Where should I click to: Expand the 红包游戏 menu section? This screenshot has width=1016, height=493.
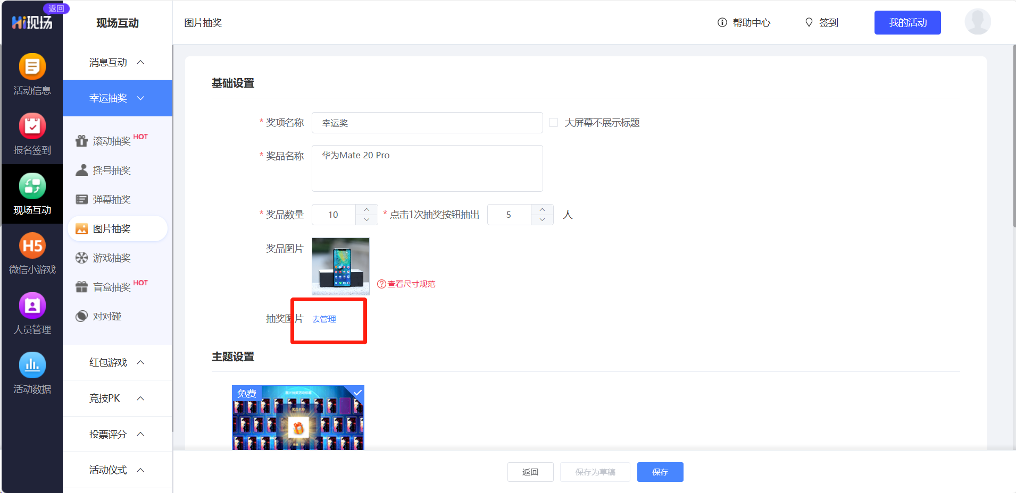point(117,362)
